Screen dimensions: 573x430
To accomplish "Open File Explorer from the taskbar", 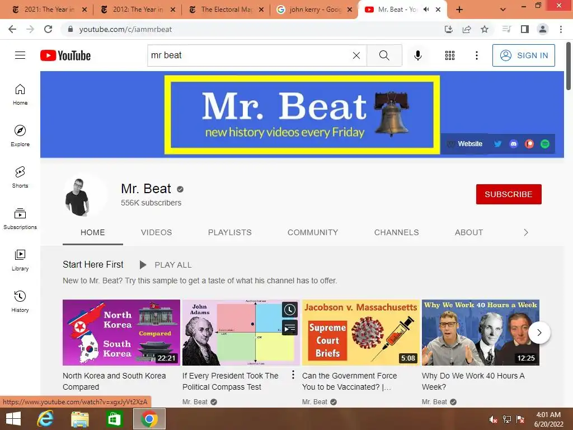I will tap(79, 419).
